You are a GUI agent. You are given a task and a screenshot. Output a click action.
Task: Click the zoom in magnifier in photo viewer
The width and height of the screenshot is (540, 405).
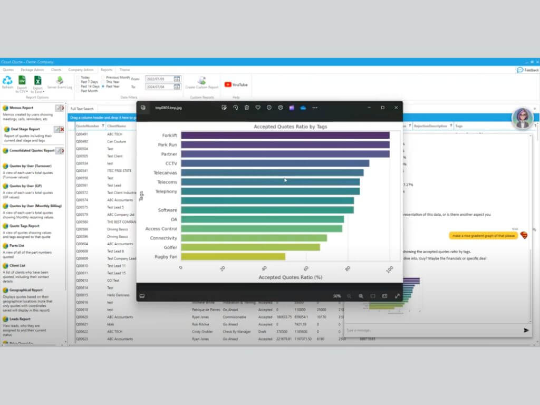(361, 296)
